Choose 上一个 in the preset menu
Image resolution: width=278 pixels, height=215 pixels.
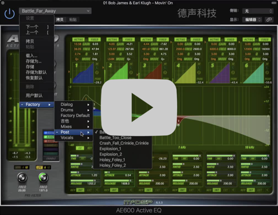point(37,32)
